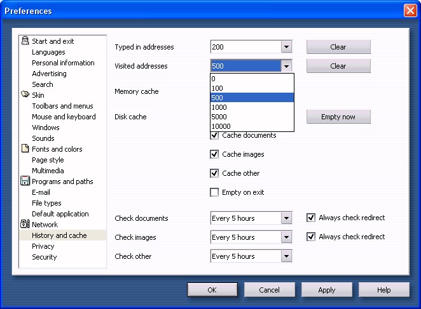Screen dimensions: 421x309
Task: Click the Fonts and colors page icon
Action: click(25, 149)
